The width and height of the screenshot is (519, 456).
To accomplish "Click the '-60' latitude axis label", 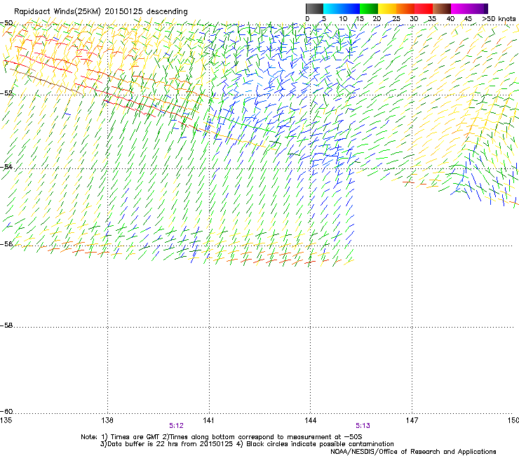I will pos(6,411).
